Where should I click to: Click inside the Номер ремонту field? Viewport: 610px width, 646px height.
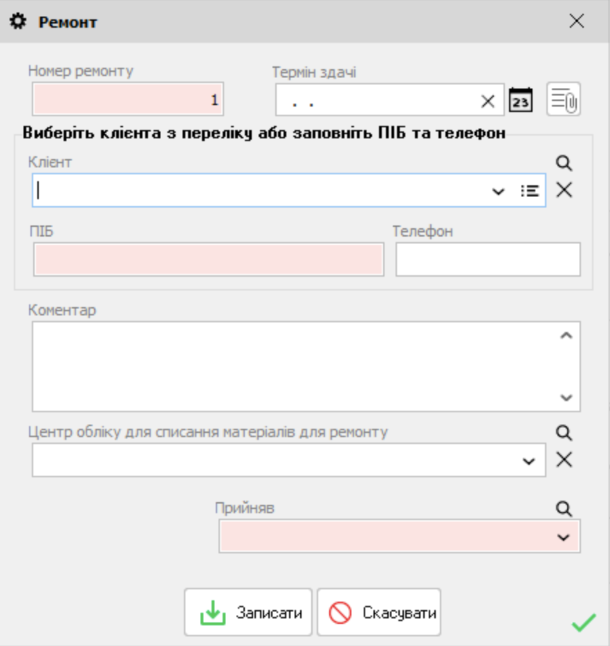pos(128,98)
